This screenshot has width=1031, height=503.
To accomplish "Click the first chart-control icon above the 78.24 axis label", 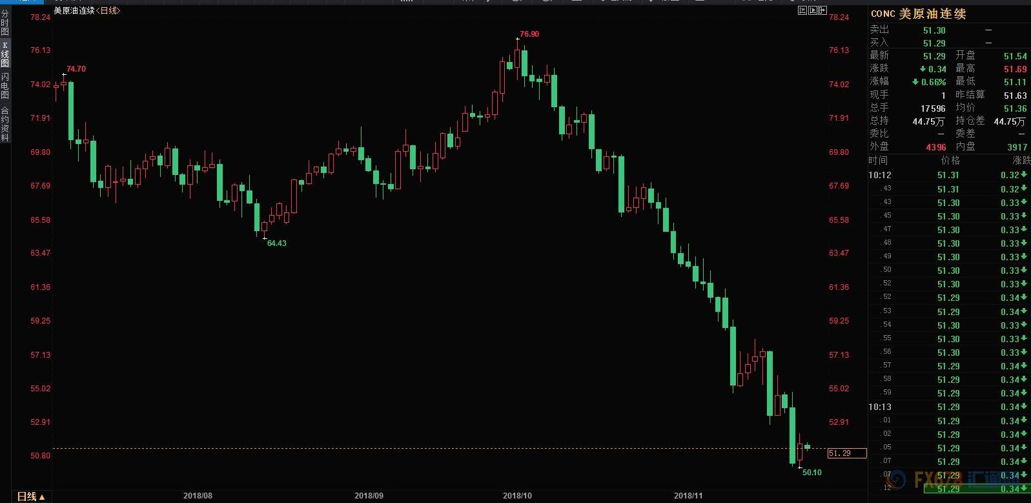I will [x=802, y=10].
